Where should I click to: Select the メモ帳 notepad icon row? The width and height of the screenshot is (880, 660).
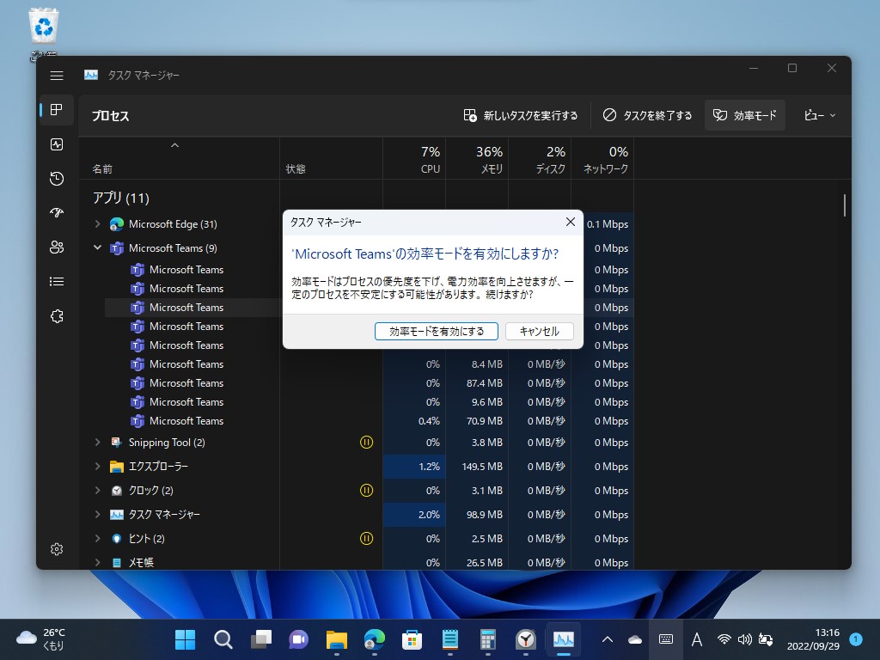click(117, 562)
